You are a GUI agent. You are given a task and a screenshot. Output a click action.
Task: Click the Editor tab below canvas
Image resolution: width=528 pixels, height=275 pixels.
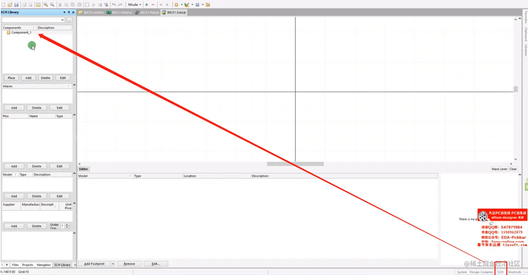coord(83,169)
